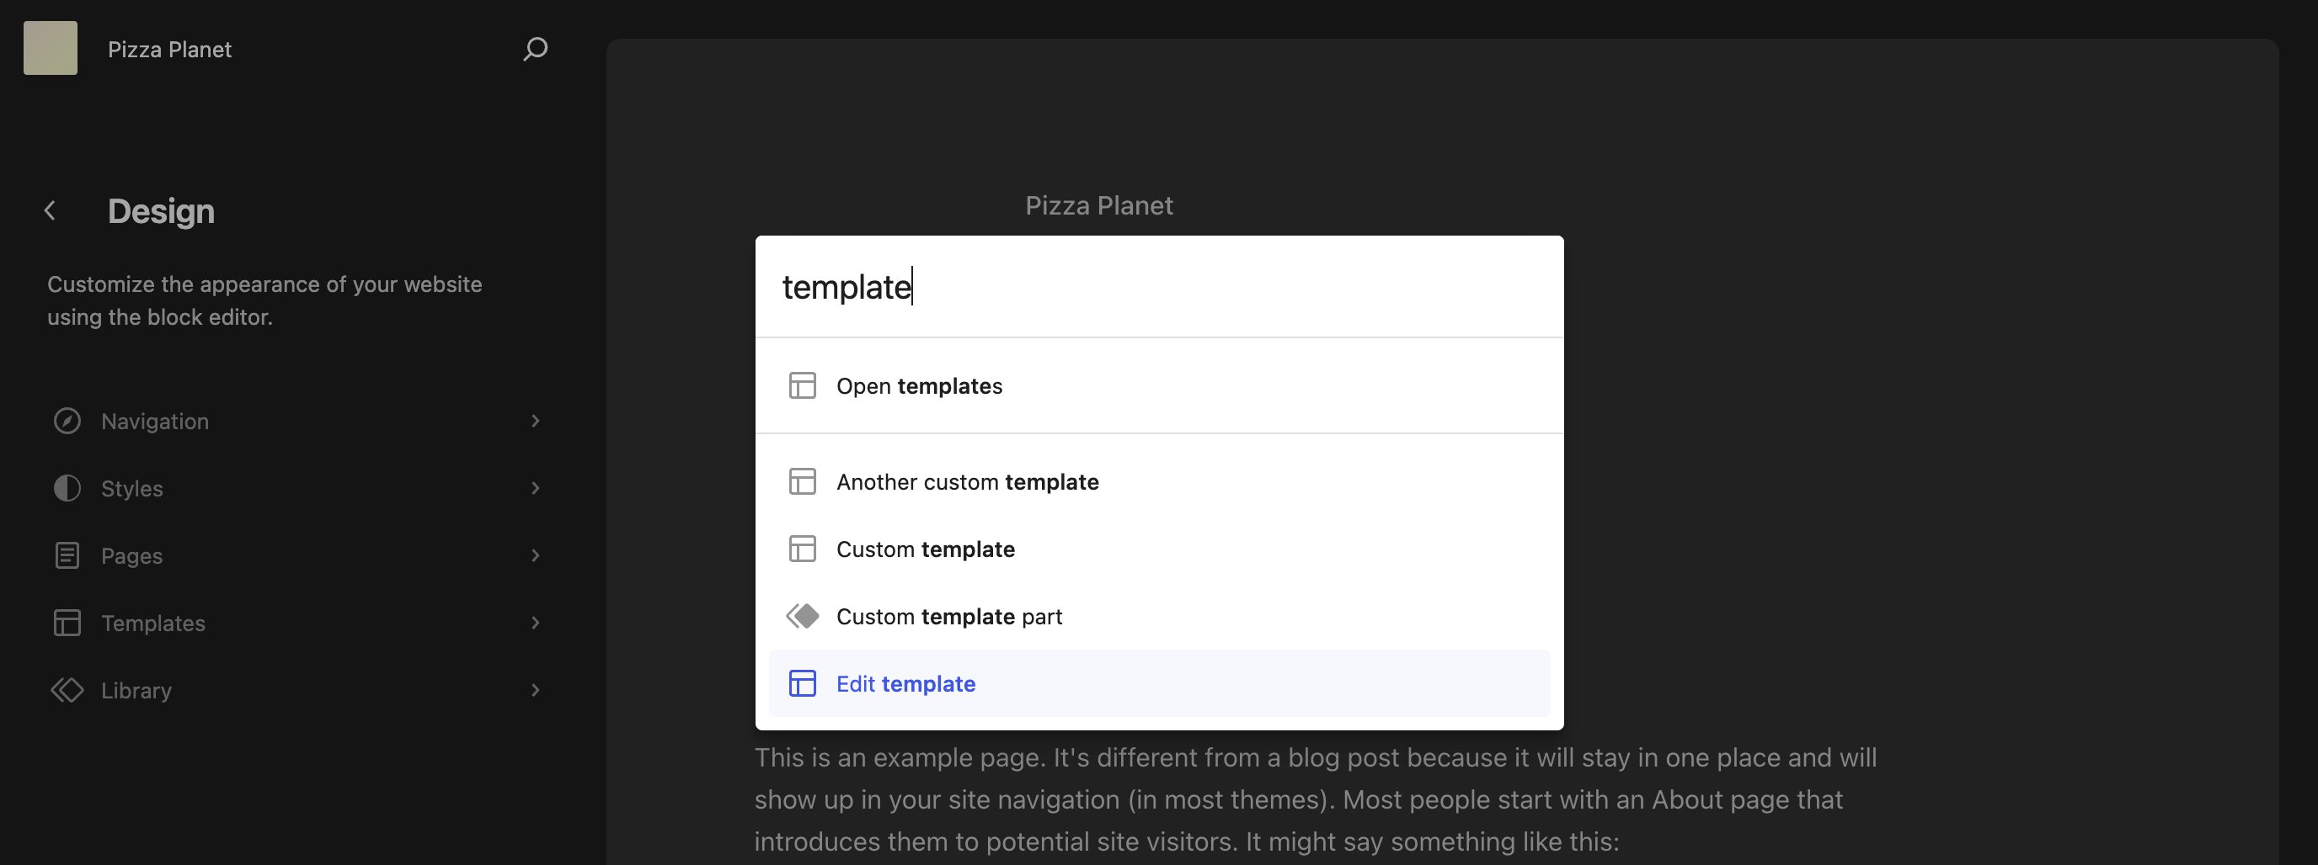Click the Styles half-circle icon

[67, 487]
